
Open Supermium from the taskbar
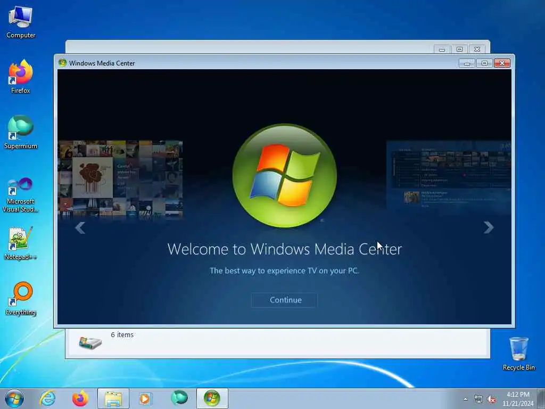click(179, 398)
